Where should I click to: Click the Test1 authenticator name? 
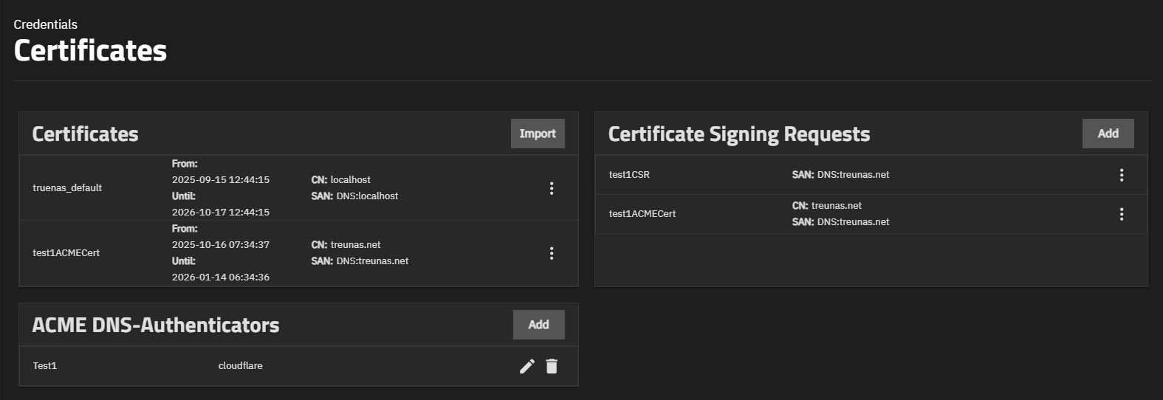click(x=45, y=366)
